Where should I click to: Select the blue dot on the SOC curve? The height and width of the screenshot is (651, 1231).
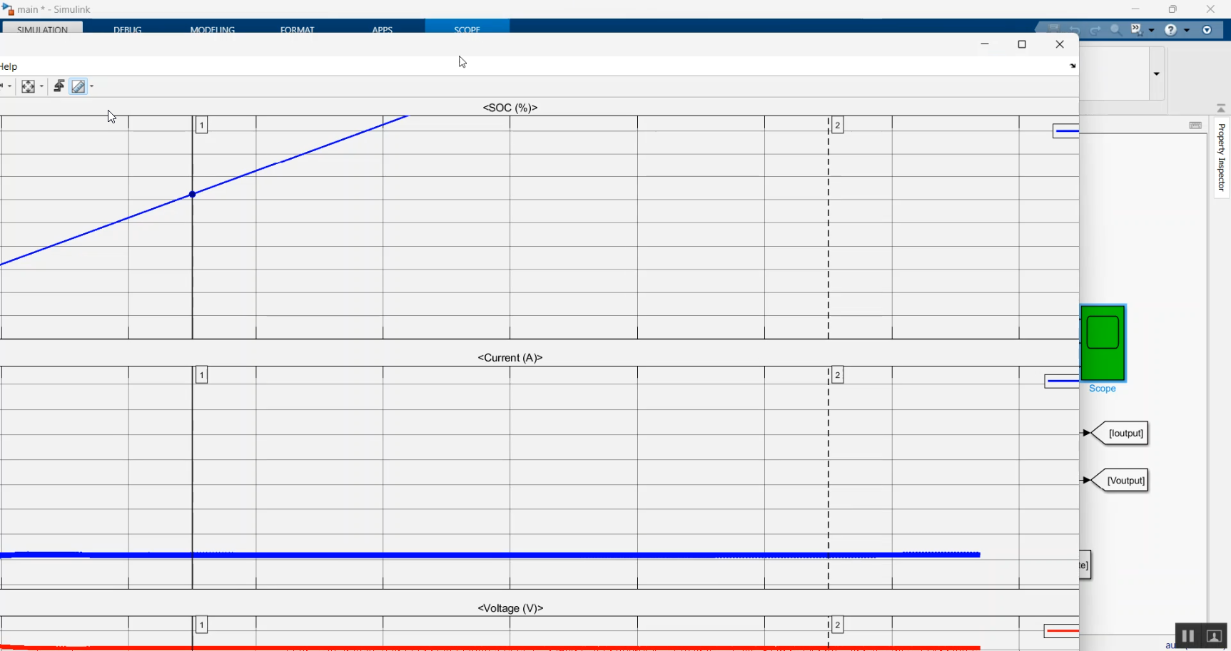[193, 194]
